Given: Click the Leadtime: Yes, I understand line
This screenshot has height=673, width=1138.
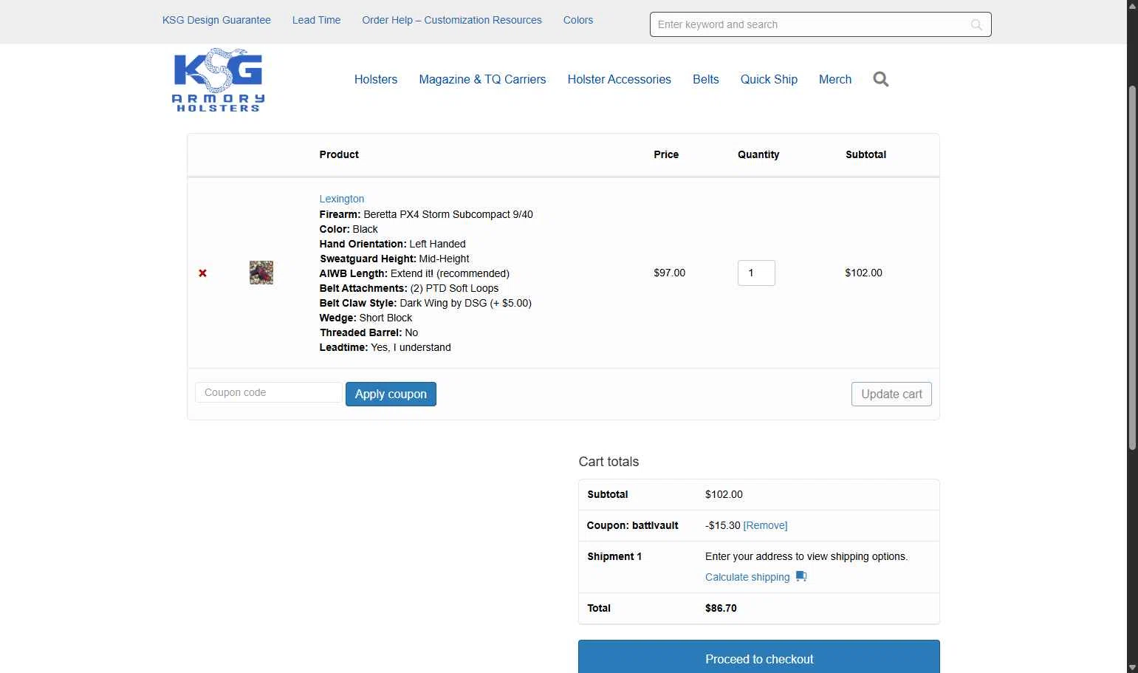Looking at the screenshot, I should point(385,347).
